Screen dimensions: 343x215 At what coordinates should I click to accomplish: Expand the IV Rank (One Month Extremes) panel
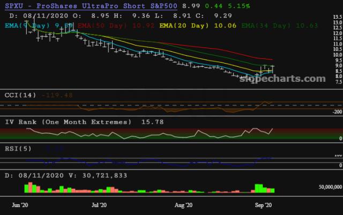(x=68, y=122)
